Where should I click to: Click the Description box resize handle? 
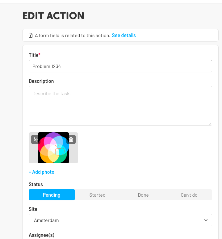coord(210,124)
